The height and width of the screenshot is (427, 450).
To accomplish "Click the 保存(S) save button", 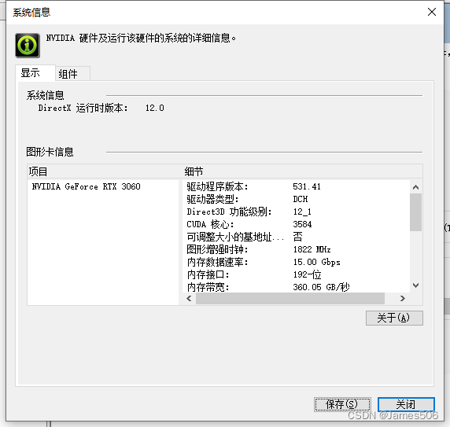I will [342, 405].
